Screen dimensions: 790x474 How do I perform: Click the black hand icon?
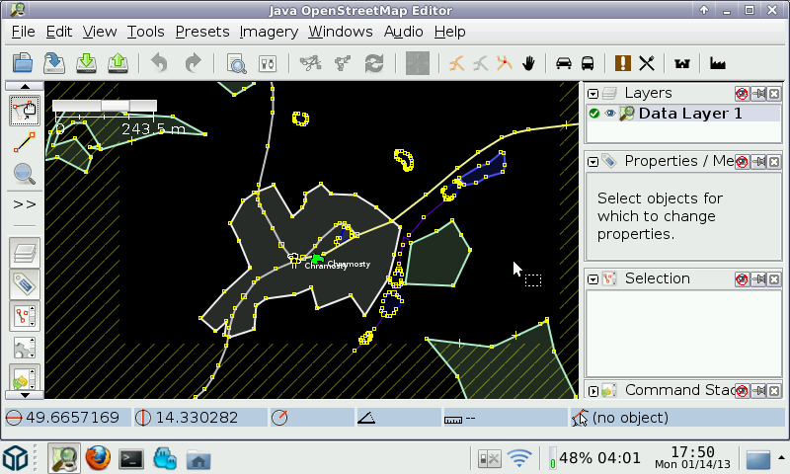coord(528,63)
